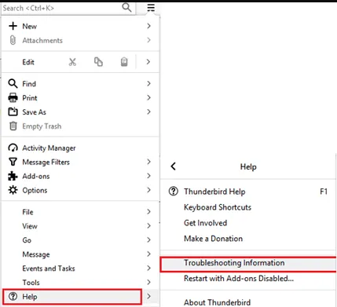Select Get Involved
This screenshot has width=337, height=307.
coord(248,223)
